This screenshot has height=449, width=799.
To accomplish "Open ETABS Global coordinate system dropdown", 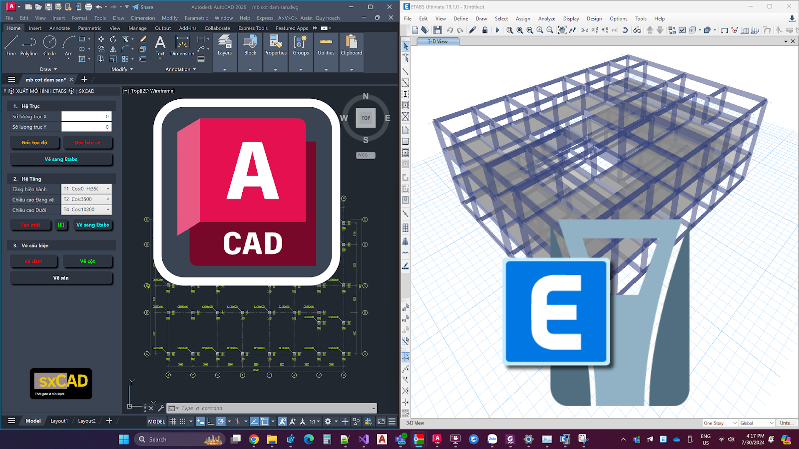I will (757, 423).
